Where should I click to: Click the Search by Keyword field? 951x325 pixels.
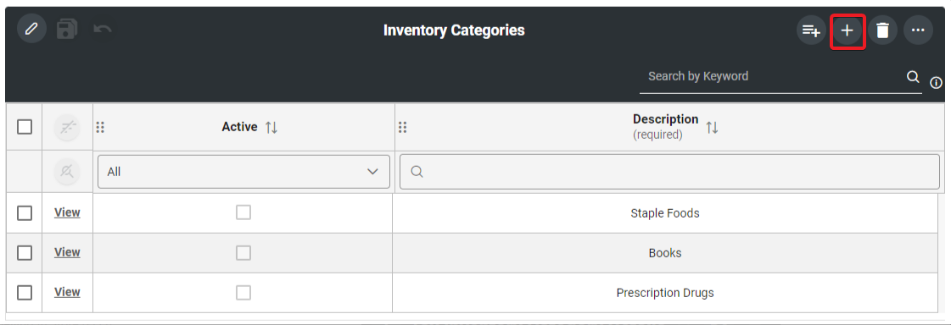[773, 77]
